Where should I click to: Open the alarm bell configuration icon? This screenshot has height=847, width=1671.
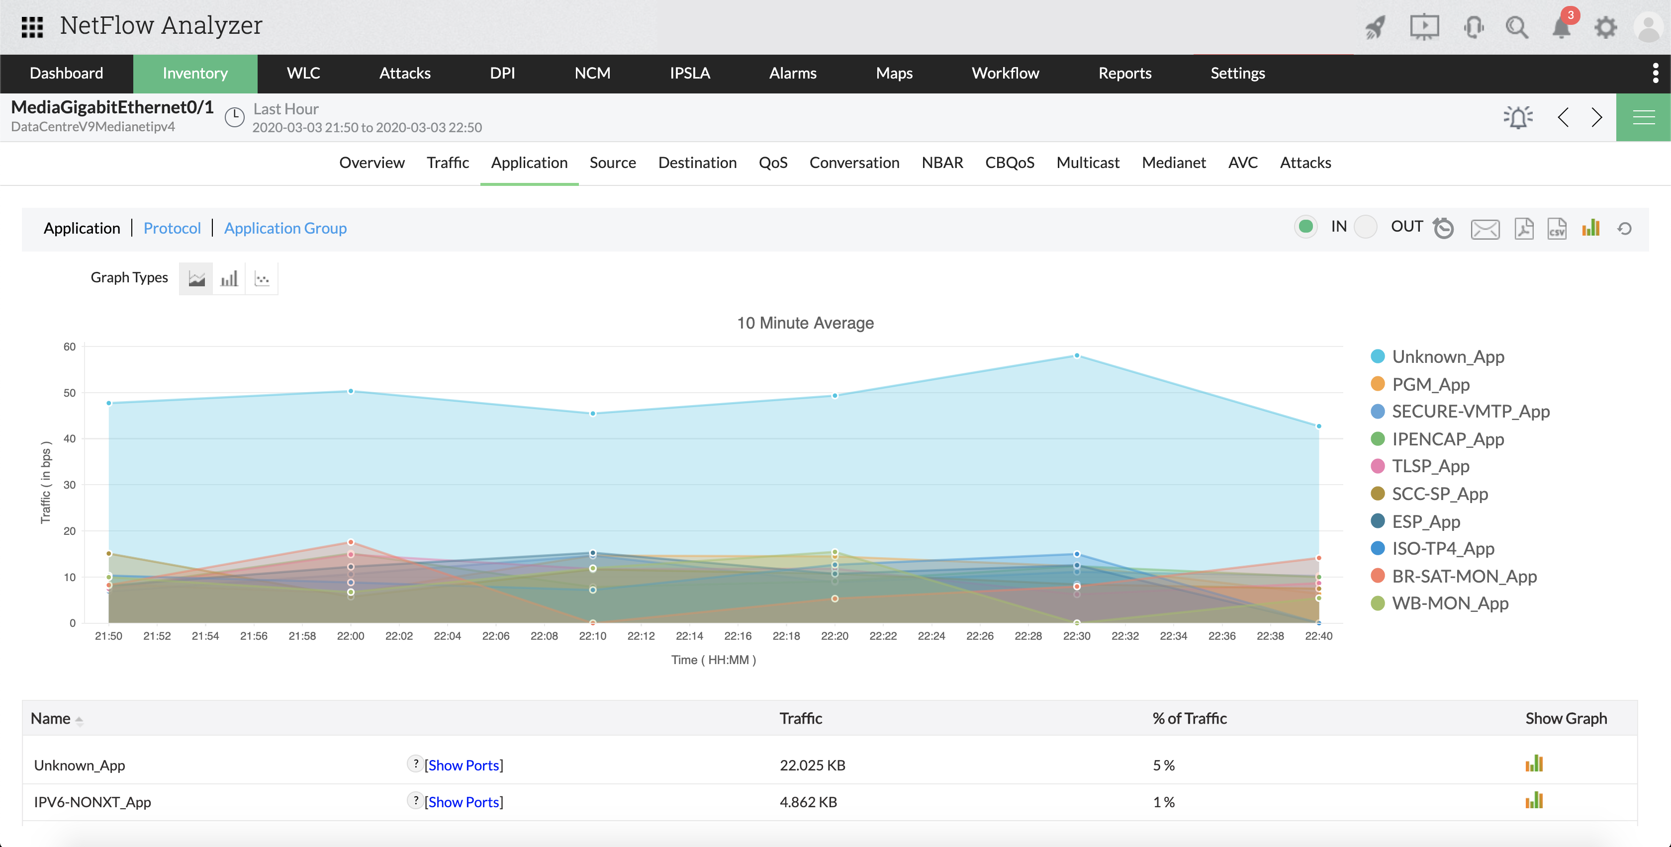point(1518,117)
